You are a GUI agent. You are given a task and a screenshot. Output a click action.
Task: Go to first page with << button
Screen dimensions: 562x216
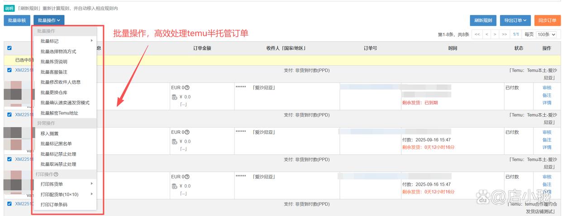point(477,34)
